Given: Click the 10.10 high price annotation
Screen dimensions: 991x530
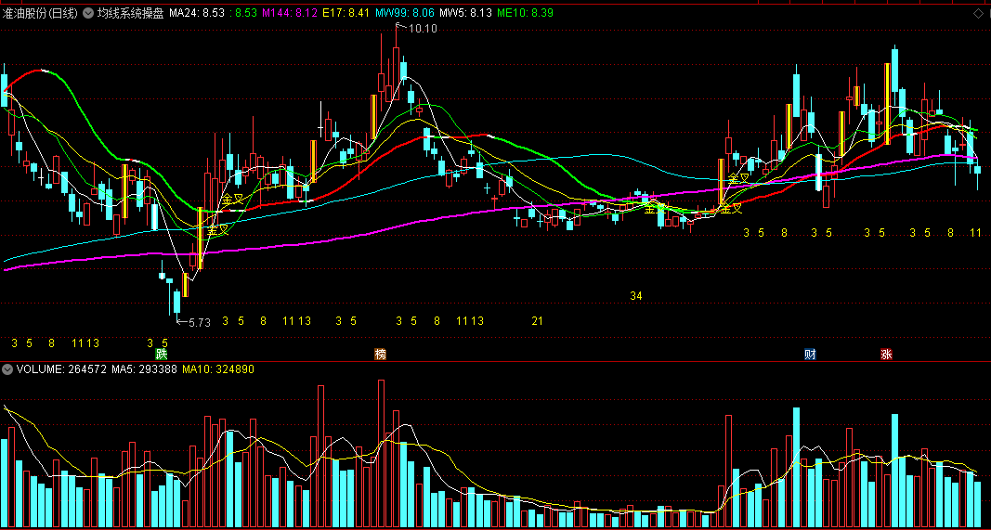Looking at the screenshot, I should pyautogui.click(x=423, y=29).
